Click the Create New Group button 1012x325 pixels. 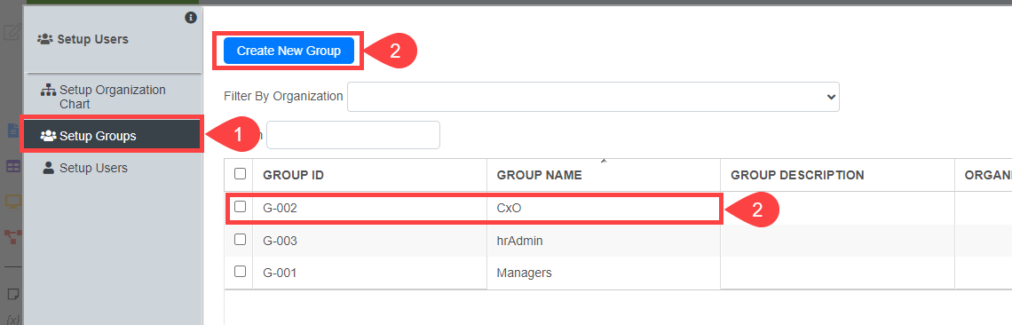[289, 51]
